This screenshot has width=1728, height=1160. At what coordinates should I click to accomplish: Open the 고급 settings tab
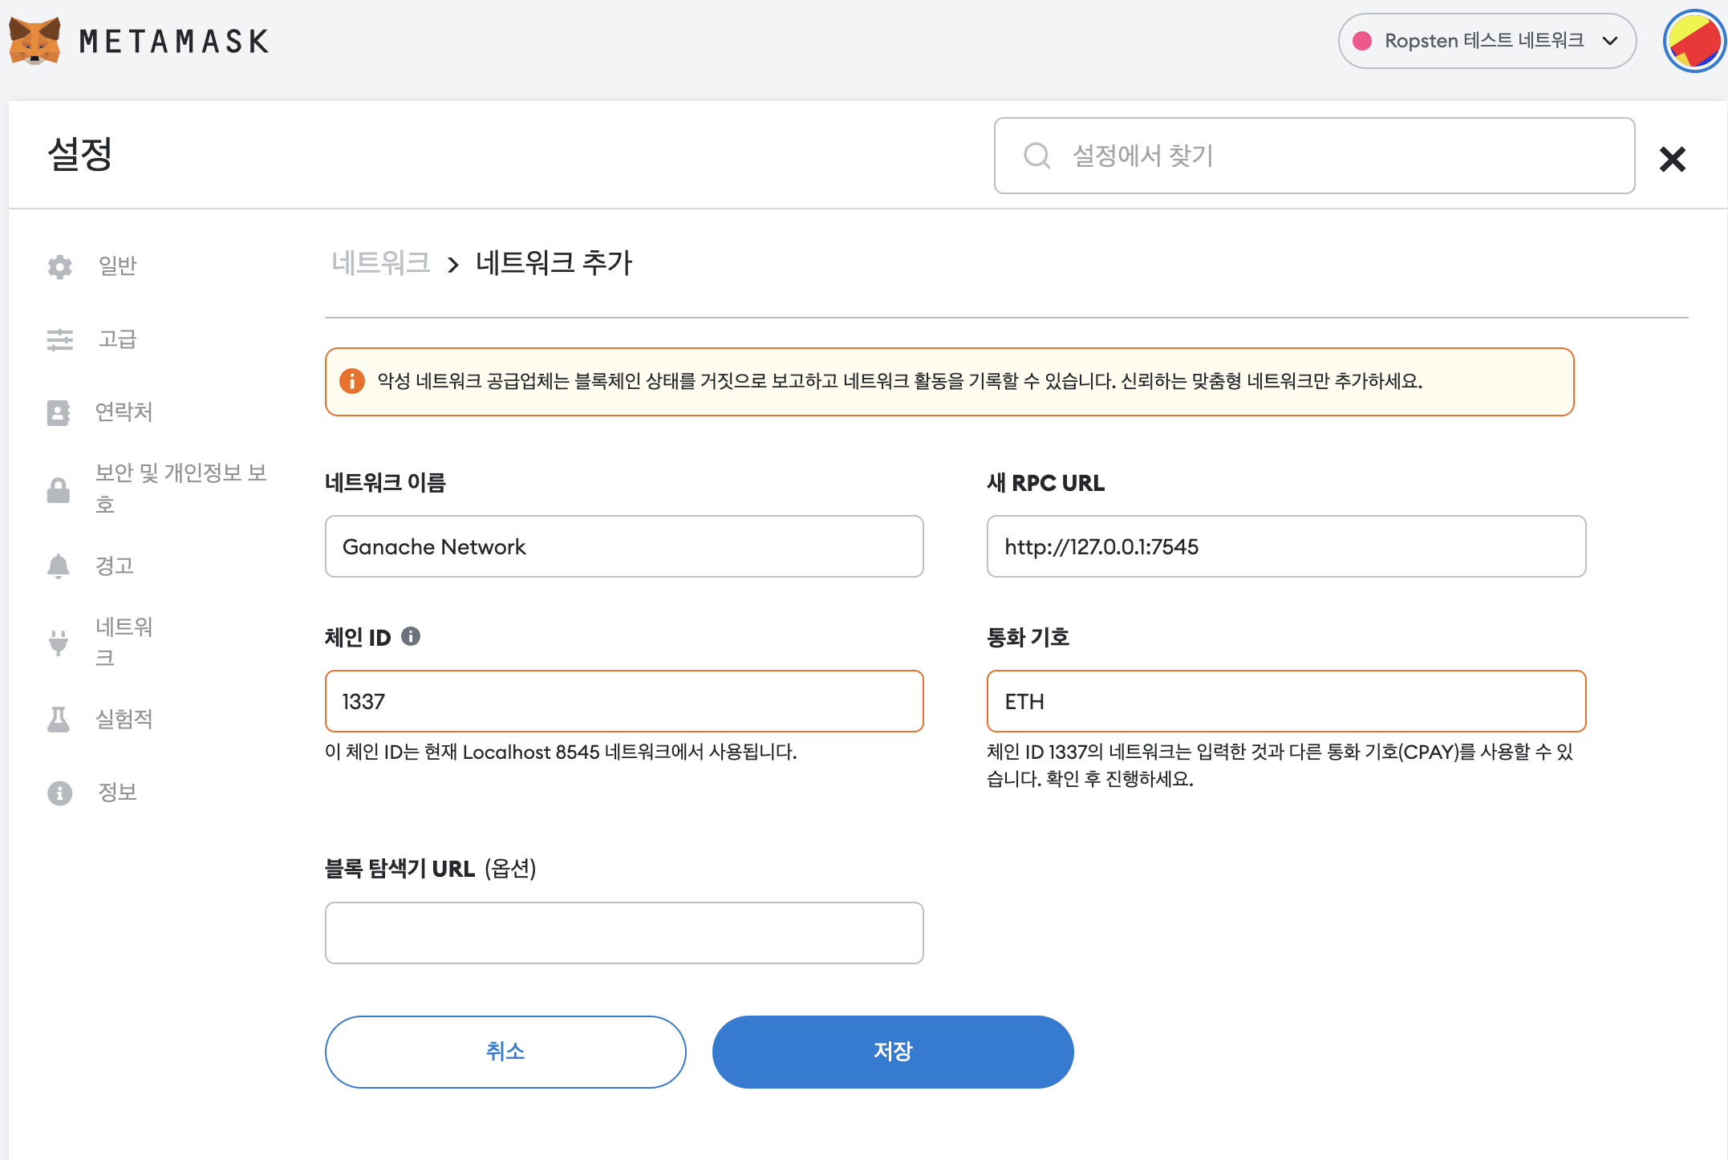(x=117, y=339)
